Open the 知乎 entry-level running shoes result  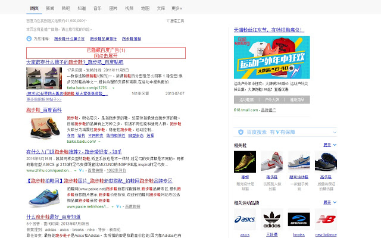(74, 152)
